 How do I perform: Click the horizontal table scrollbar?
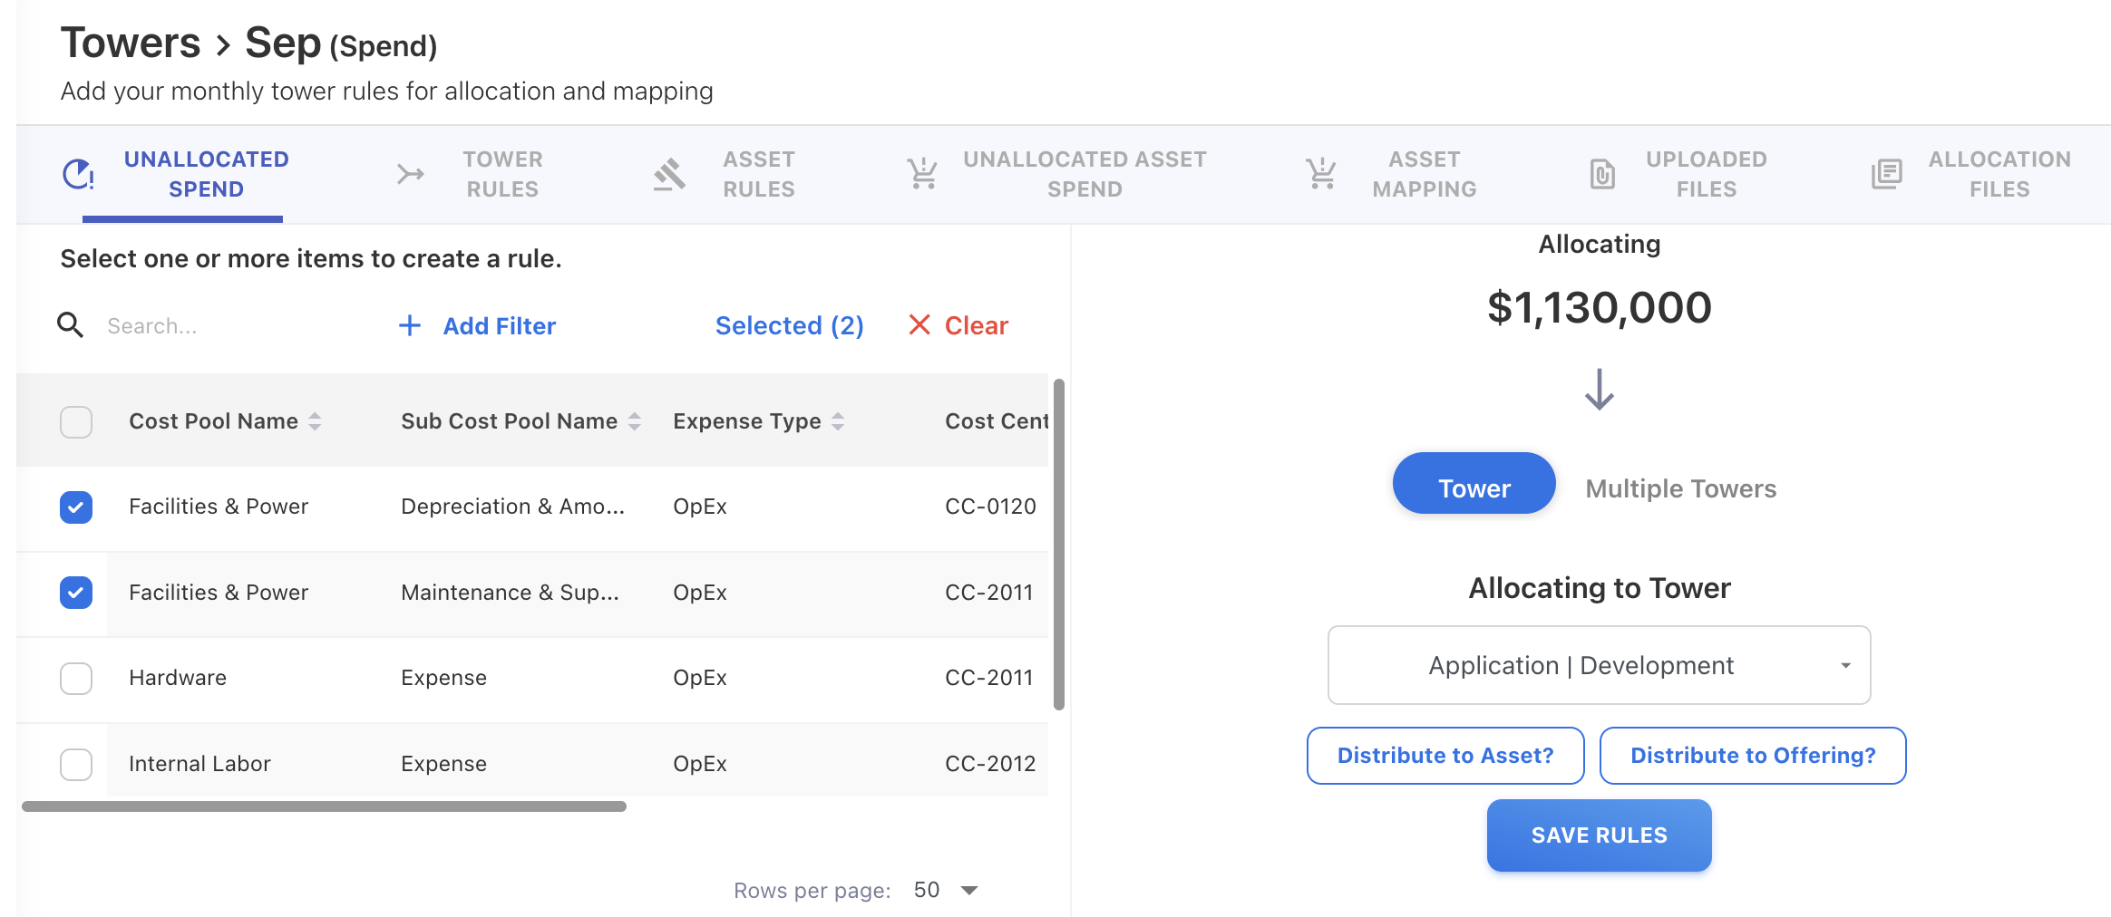pos(324,806)
